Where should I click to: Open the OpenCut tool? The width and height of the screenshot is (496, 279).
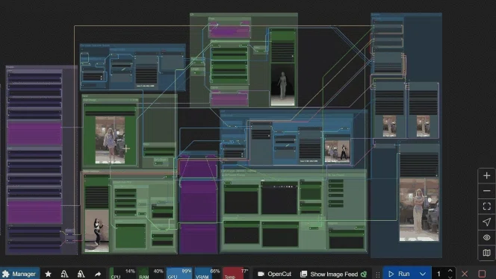pyautogui.click(x=274, y=274)
